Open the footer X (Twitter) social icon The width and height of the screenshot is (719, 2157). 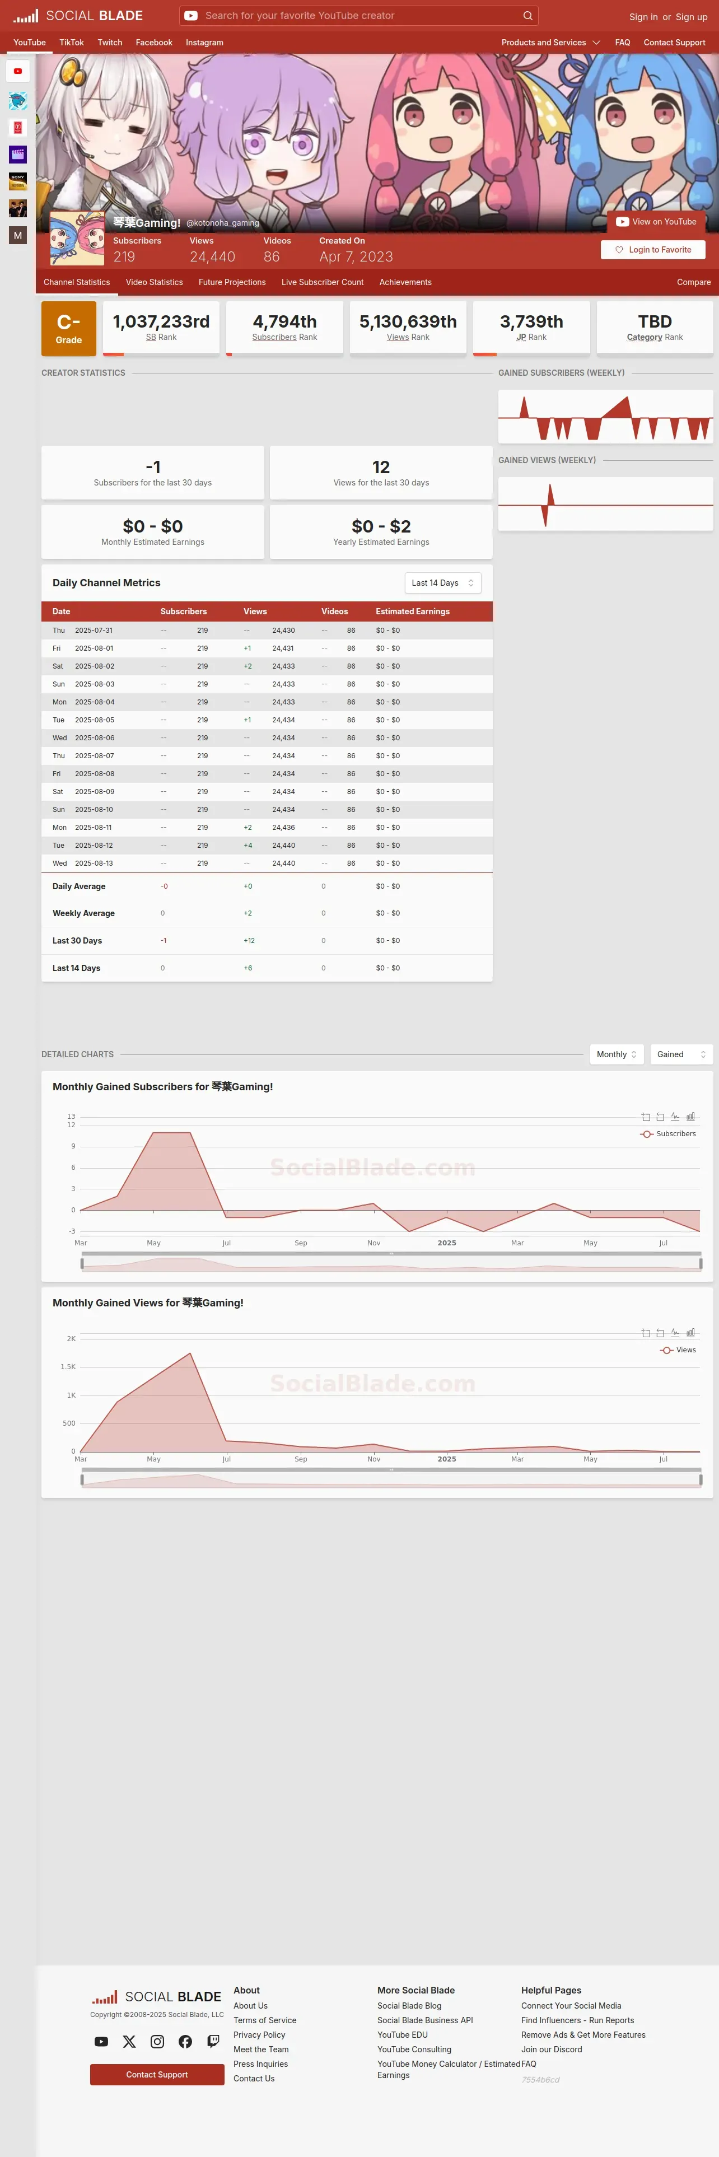(129, 2042)
